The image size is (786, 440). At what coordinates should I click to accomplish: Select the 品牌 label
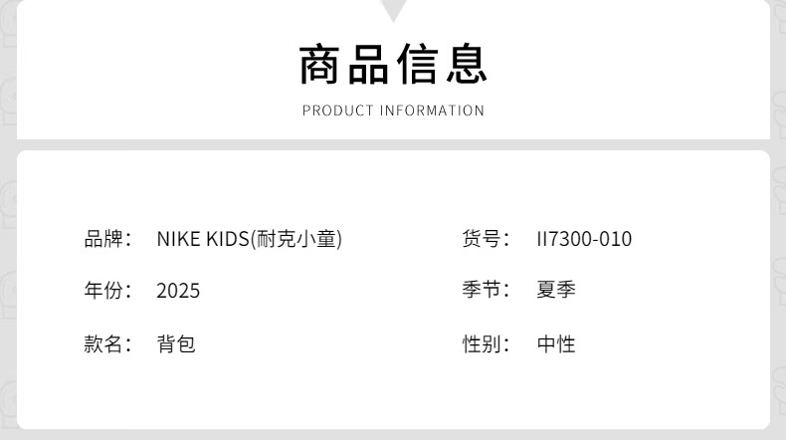pyautogui.click(x=107, y=239)
